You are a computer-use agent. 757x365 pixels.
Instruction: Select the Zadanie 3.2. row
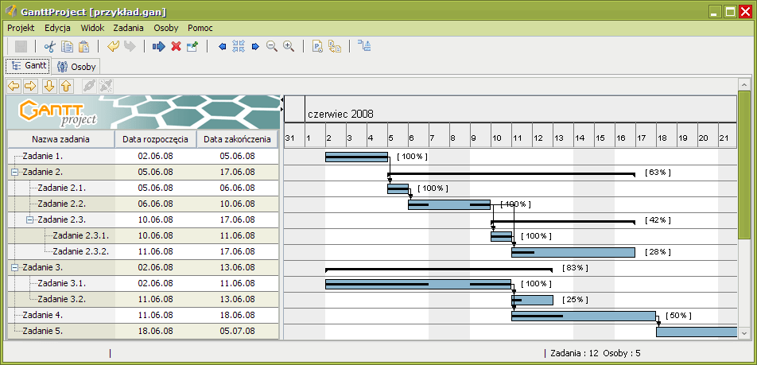pos(143,299)
